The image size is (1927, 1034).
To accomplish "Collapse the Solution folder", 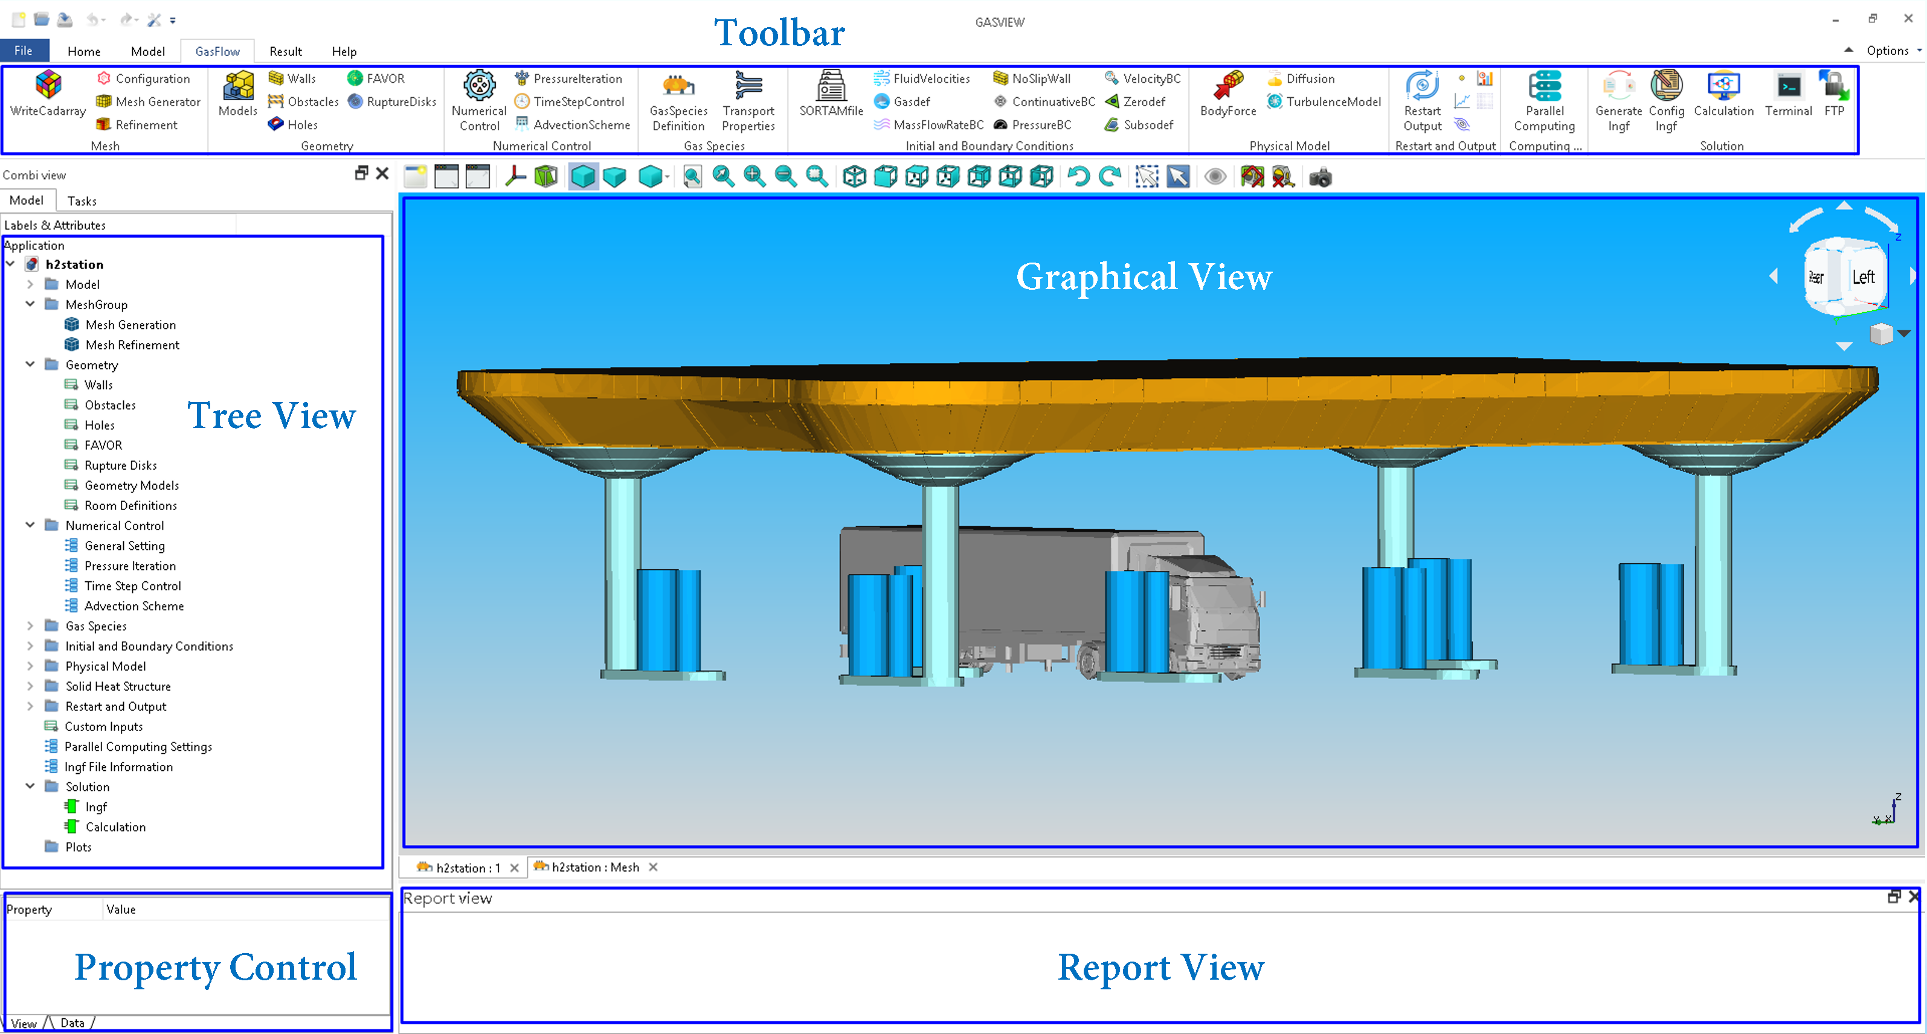I will tap(30, 787).
